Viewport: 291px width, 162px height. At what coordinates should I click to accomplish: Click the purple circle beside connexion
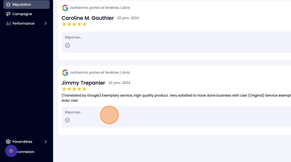click(x=11, y=151)
